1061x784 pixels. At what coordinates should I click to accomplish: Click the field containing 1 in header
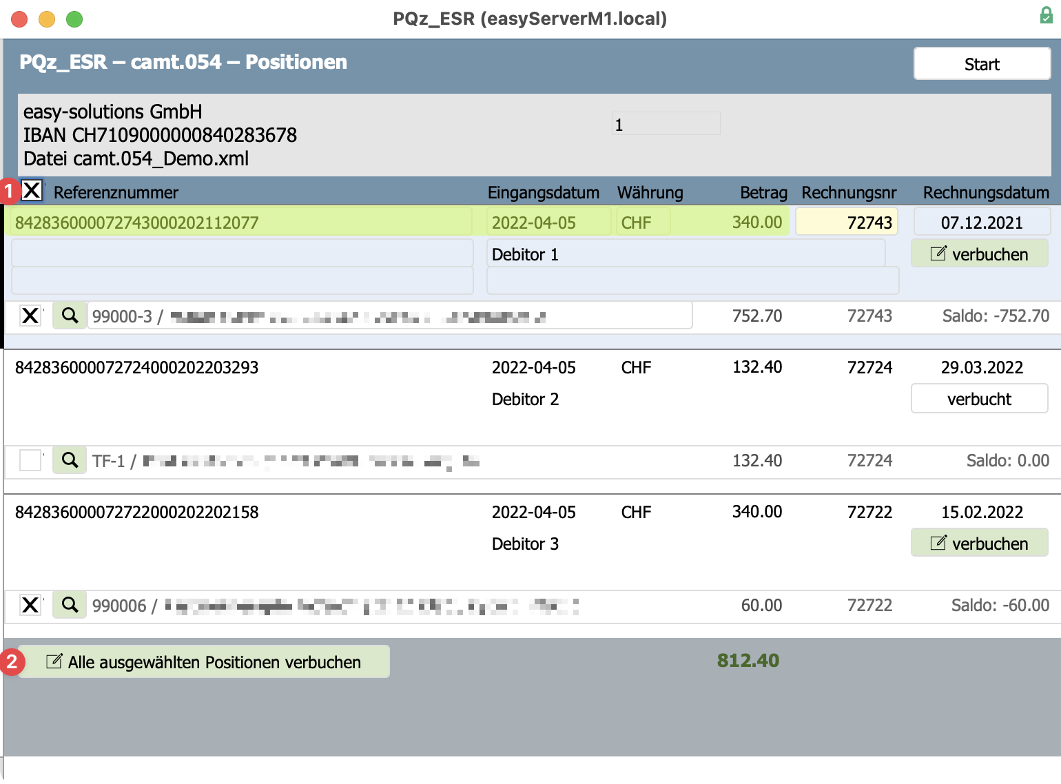click(x=666, y=124)
